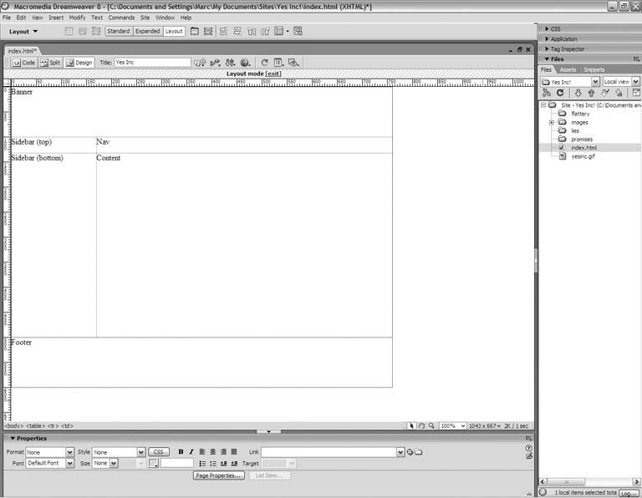Screen dimensions: 642x498
Task: Click the Check Out Files icon
Action: pos(605,93)
